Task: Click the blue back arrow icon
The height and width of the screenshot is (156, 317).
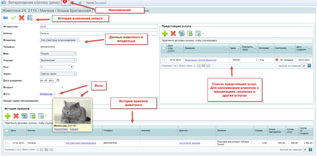Action: tap(6, 18)
